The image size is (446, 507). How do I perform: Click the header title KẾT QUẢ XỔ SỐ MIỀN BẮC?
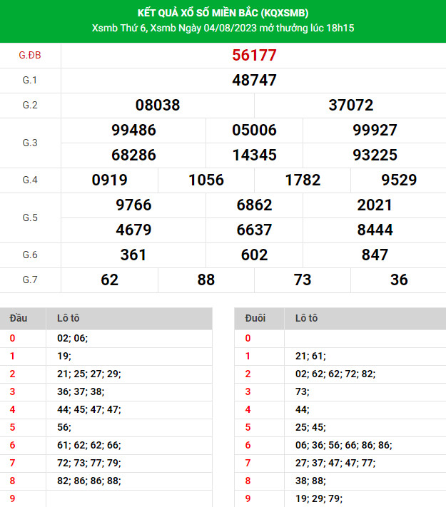click(x=223, y=13)
